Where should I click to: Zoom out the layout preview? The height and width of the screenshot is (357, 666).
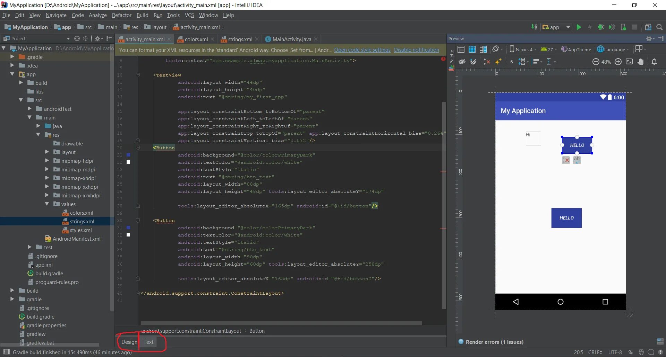click(596, 62)
